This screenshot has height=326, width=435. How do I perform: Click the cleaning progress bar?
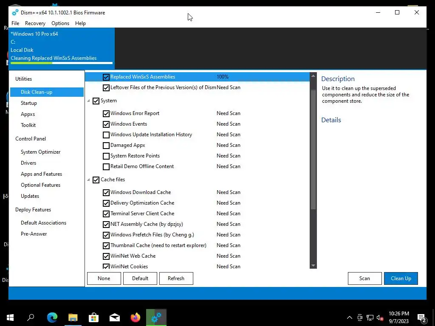62,63
